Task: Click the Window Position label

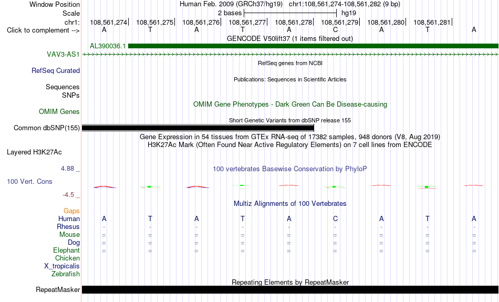Action: pos(55,4)
